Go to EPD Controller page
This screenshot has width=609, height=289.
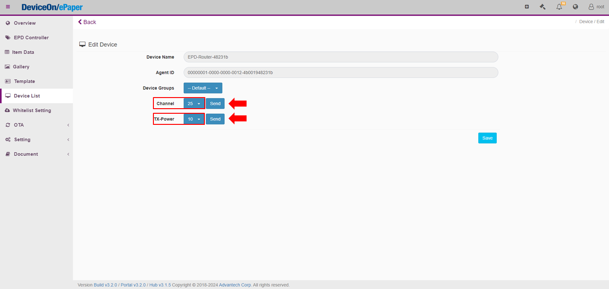click(31, 37)
